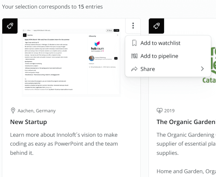Click the rocket icon on Organic Gardening card
Viewport: 216px width, 177px height.
(156, 26)
